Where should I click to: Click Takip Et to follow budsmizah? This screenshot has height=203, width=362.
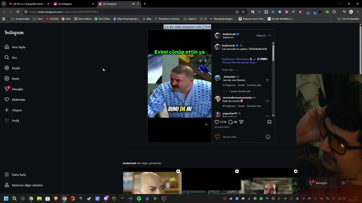click(x=261, y=36)
